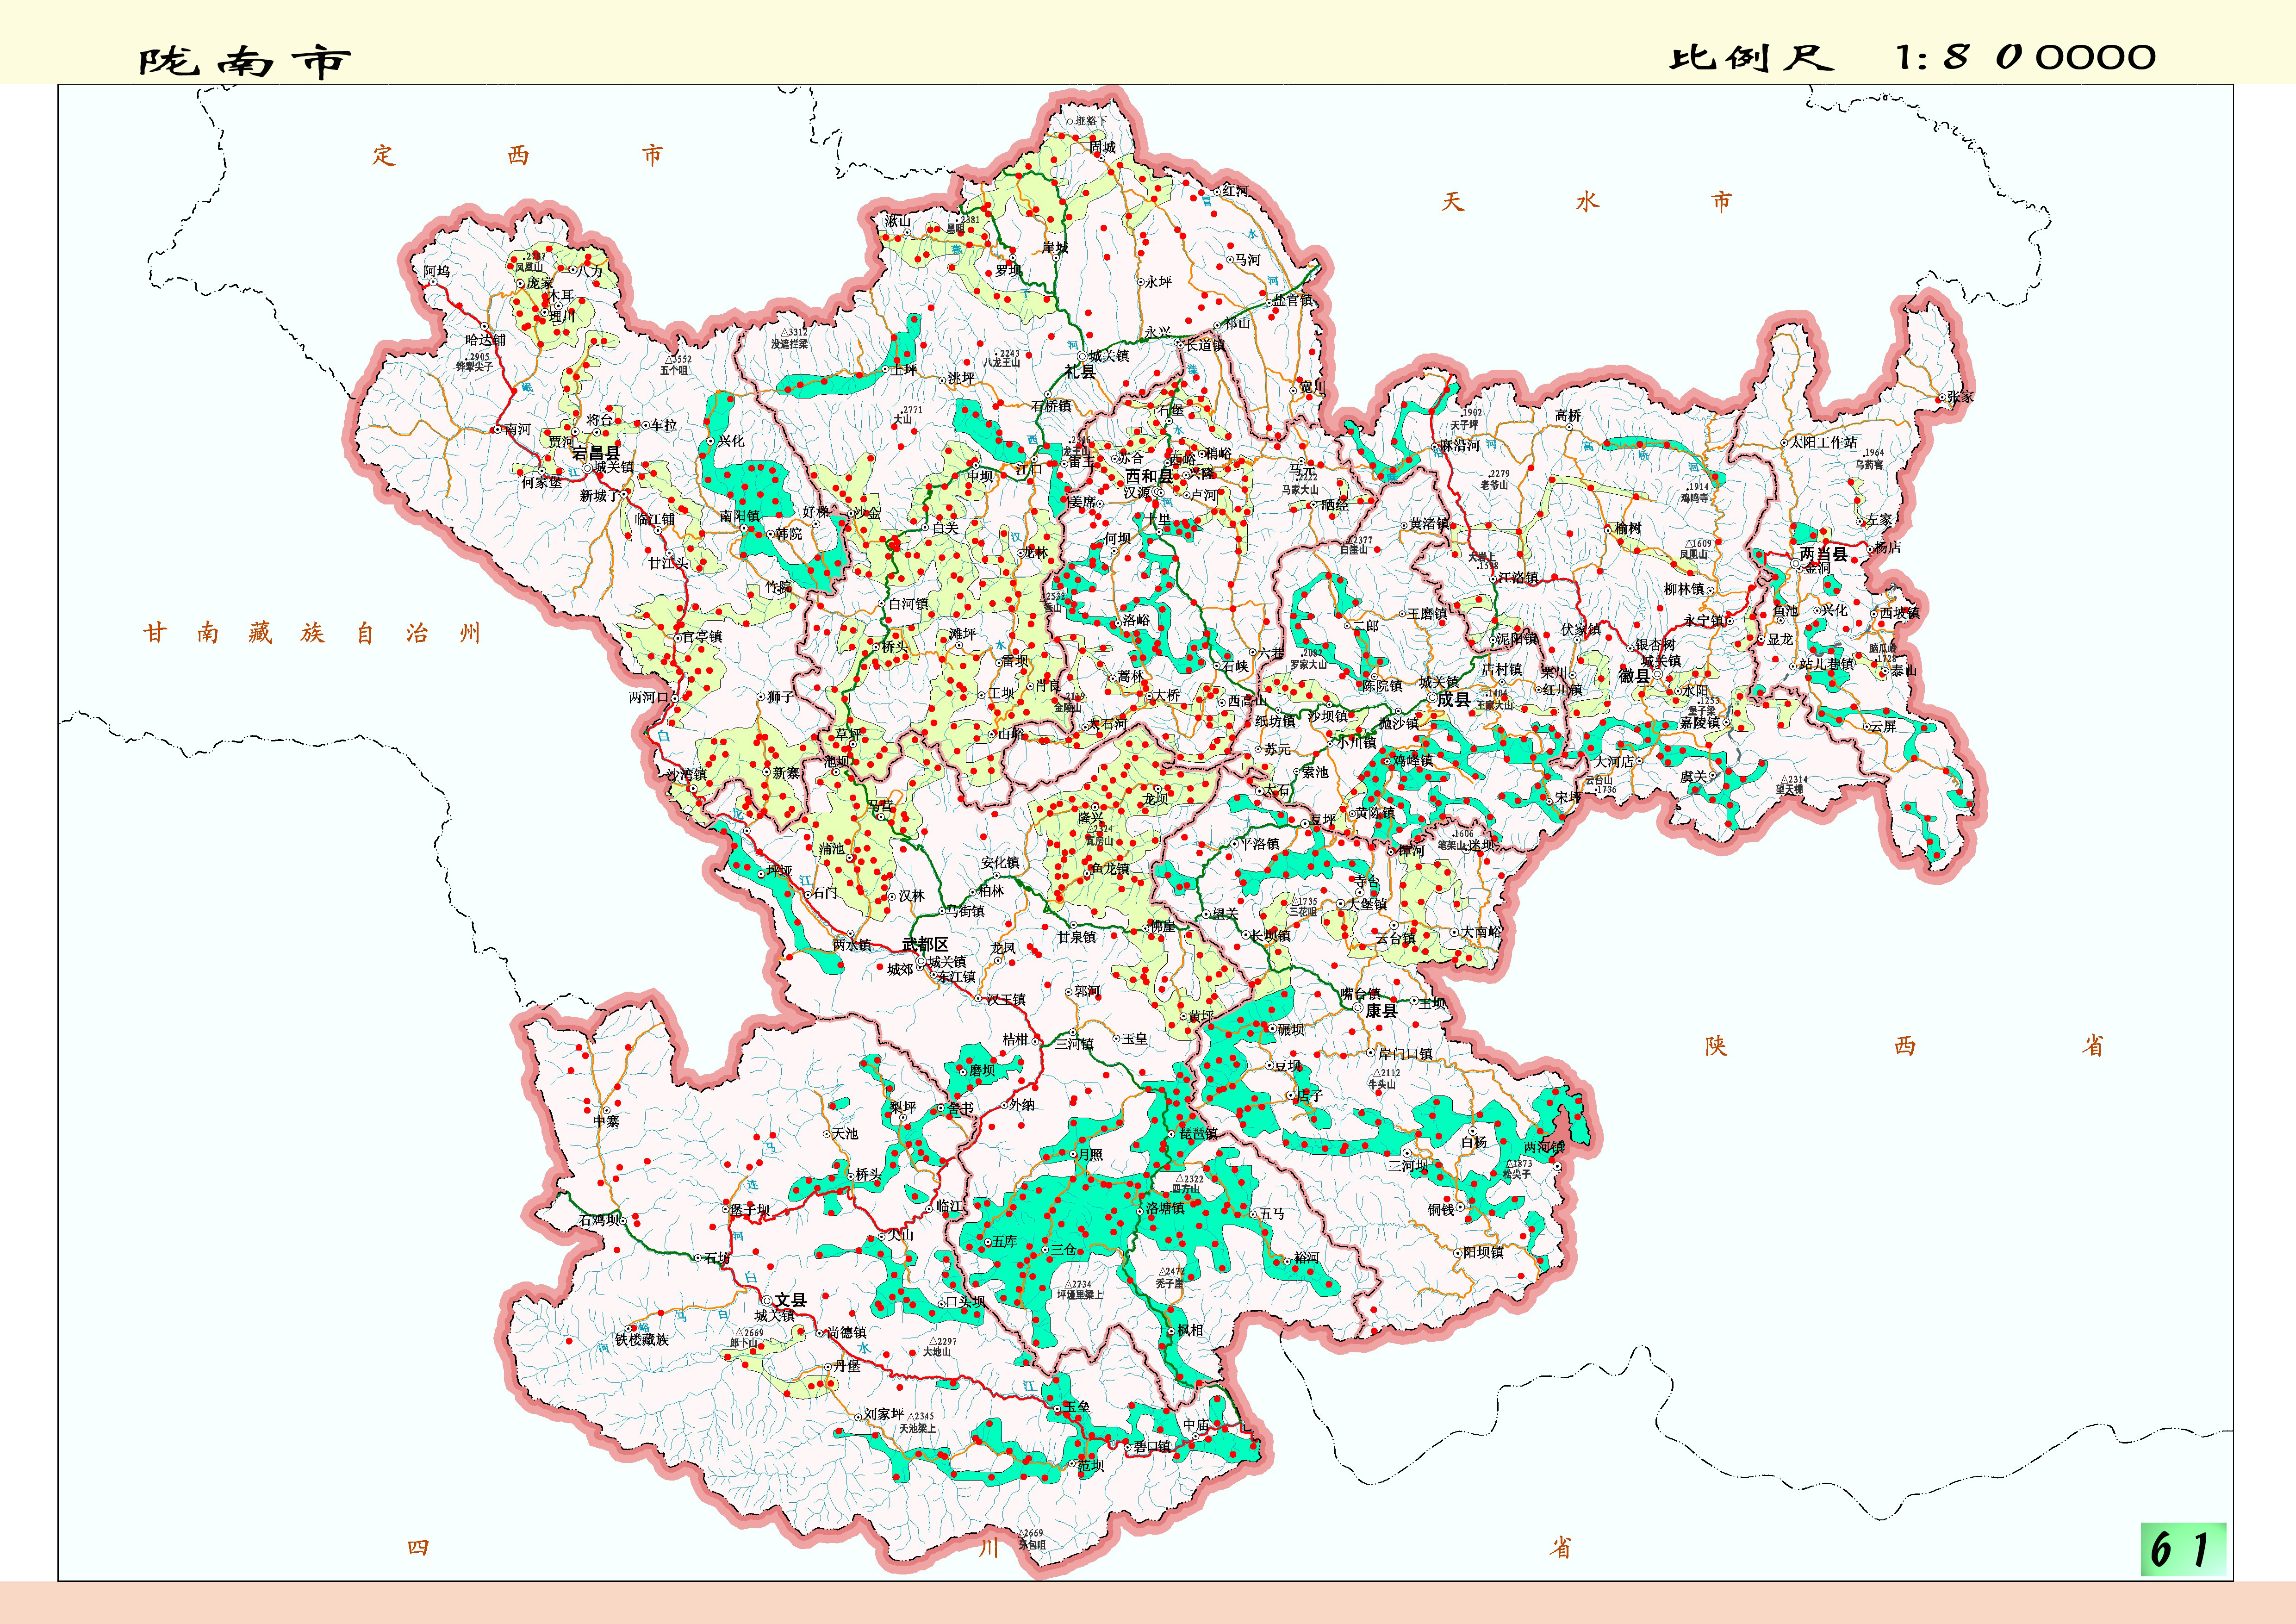Viewport: 2296px width, 1624px height.
Task: Select the 礼县 county label
Action: pyautogui.click(x=1080, y=371)
